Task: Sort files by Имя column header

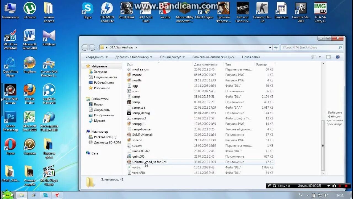Action: pos(159,64)
